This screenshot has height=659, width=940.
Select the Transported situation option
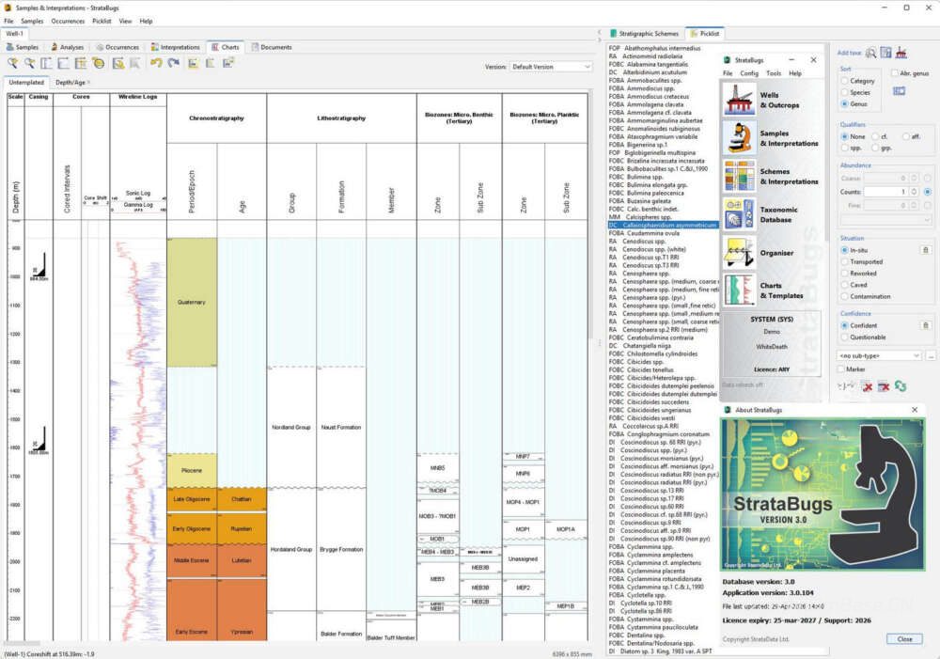point(844,261)
